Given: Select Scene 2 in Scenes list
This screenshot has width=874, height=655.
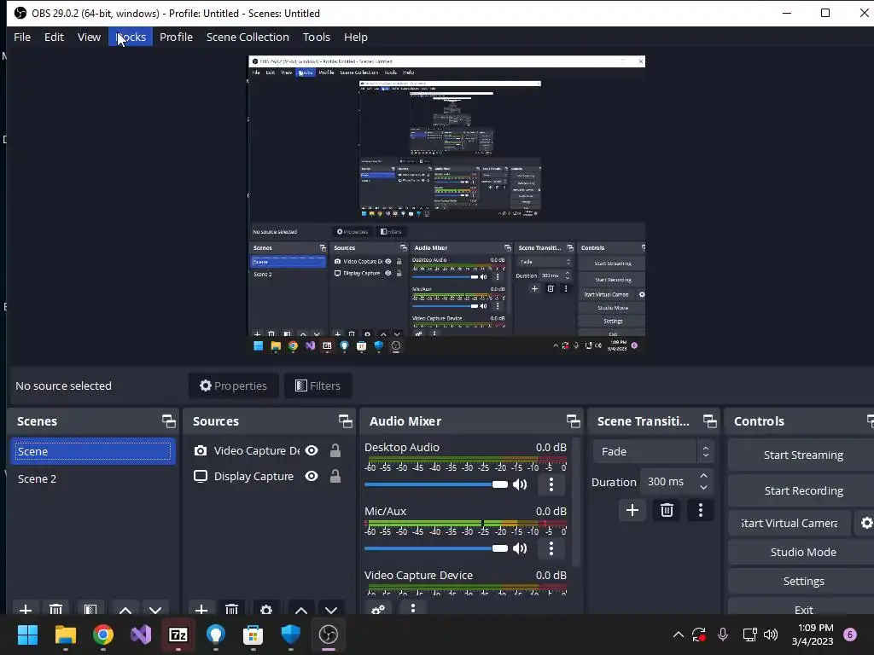Looking at the screenshot, I should pyautogui.click(x=93, y=478).
